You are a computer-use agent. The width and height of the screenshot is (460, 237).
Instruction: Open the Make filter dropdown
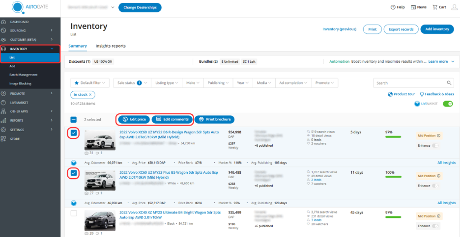[x=193, y=83]
